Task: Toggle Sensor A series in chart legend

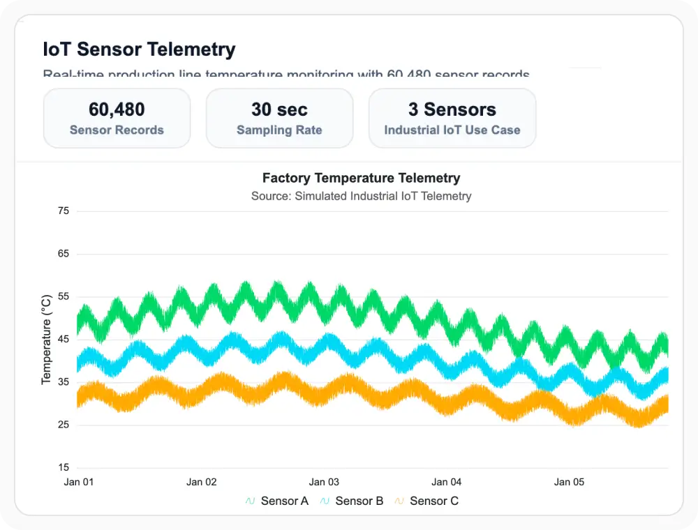Action: [x=276, y=501]
